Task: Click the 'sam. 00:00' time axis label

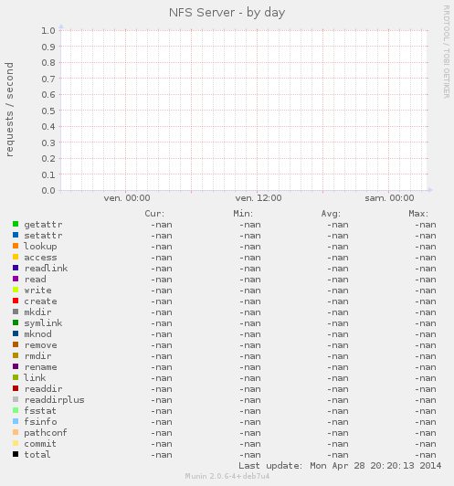Action: (389, 198)
